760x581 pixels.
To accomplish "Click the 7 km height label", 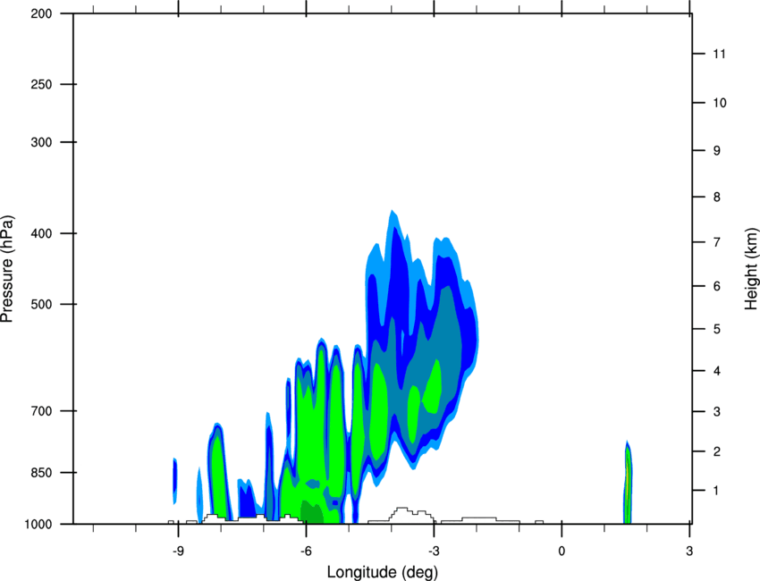I will pyautogui.click(x=717, y=242).
